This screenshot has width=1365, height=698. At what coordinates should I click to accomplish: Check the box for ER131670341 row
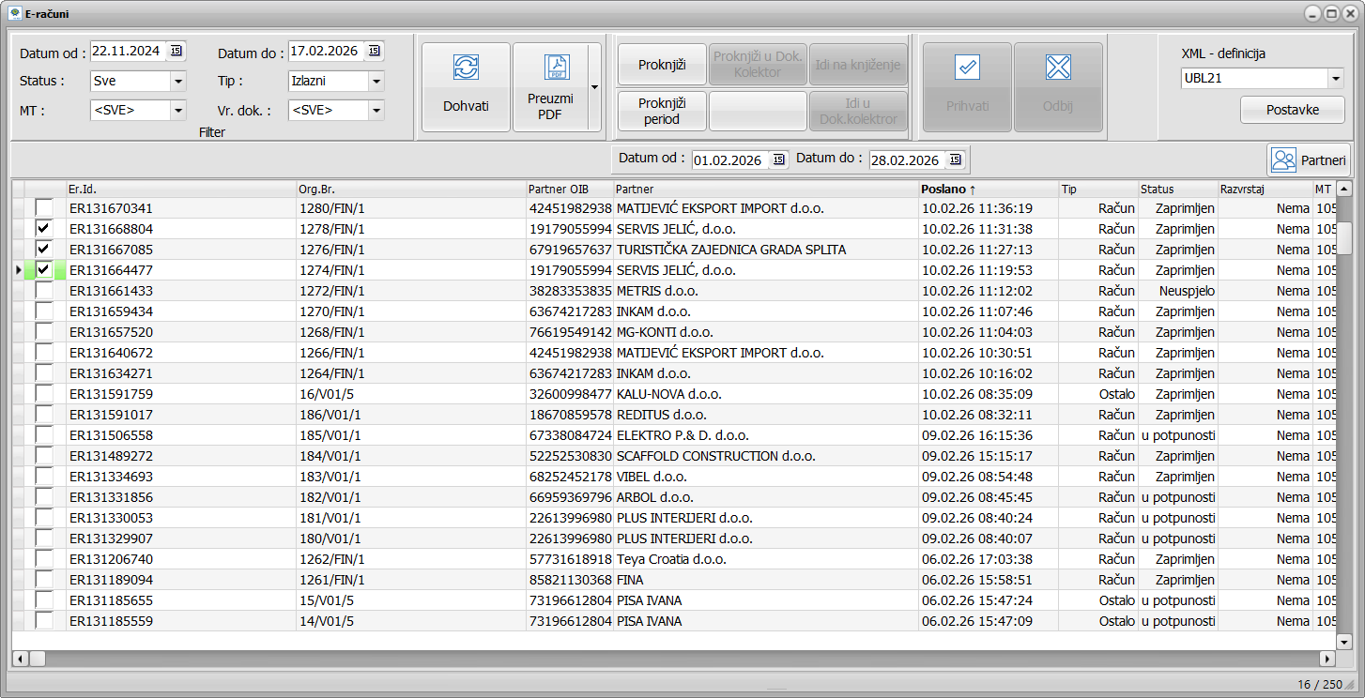pos(43,208)
